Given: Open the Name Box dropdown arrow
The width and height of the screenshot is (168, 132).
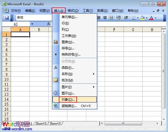Looking at the screenshot, I should coord(32,24).
